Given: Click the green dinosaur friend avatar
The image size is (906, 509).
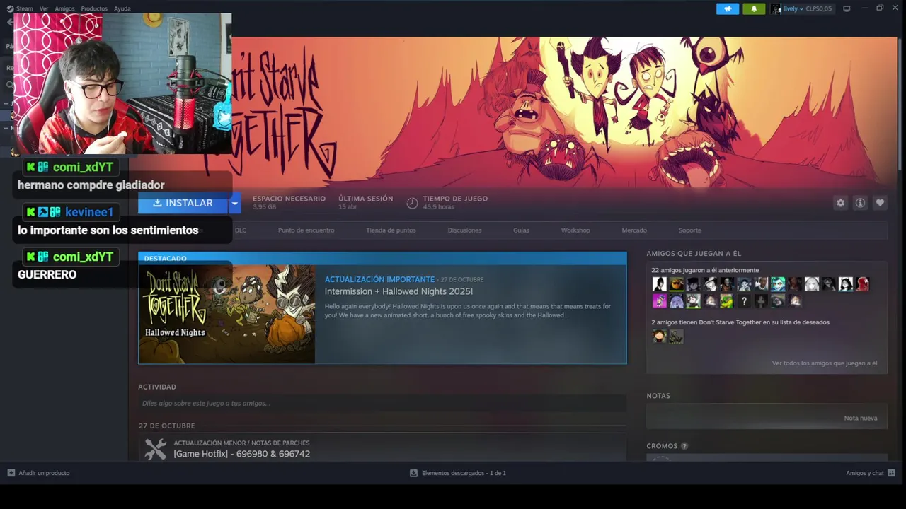Looking at the screenshot, I should pyautogui.click(x=727, y=301).
